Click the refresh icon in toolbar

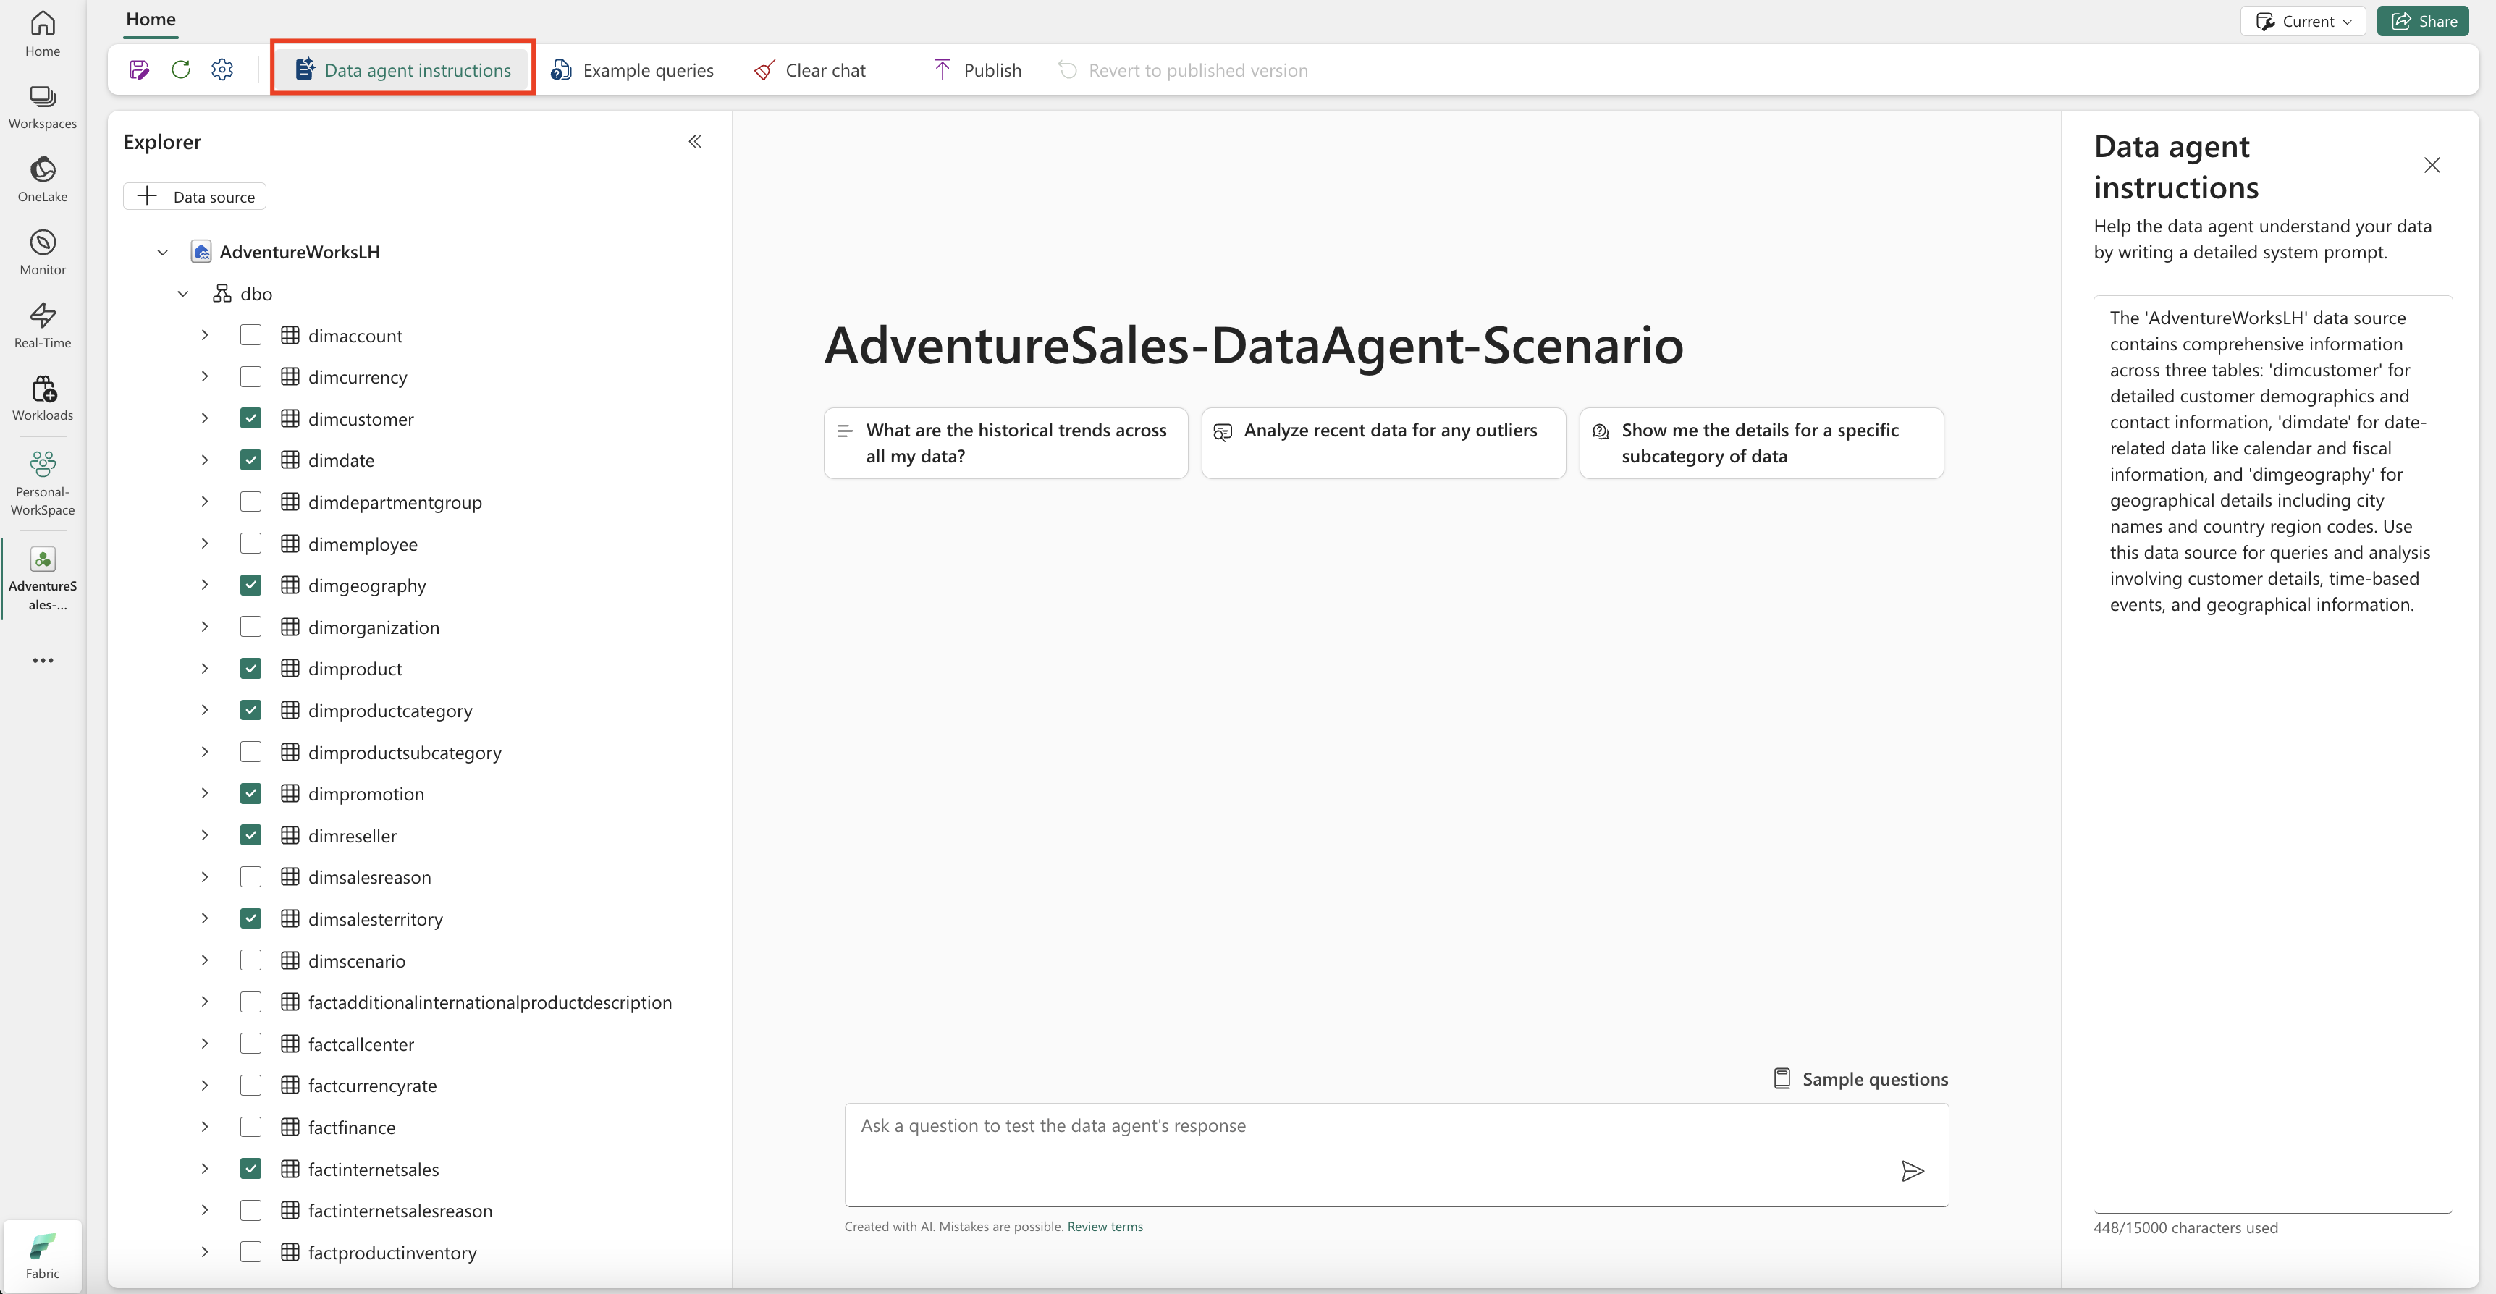tap(180, 69)
